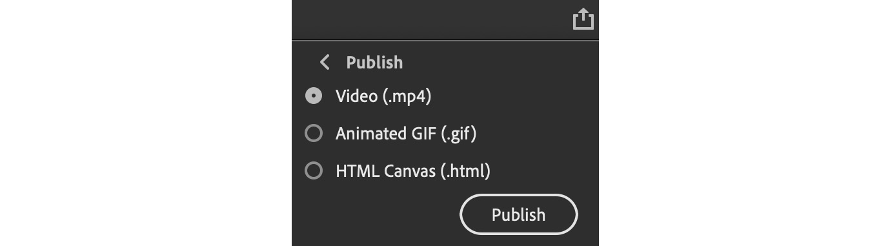
Task: Click the share/export icon at top right
Action: tap(583, 19)
